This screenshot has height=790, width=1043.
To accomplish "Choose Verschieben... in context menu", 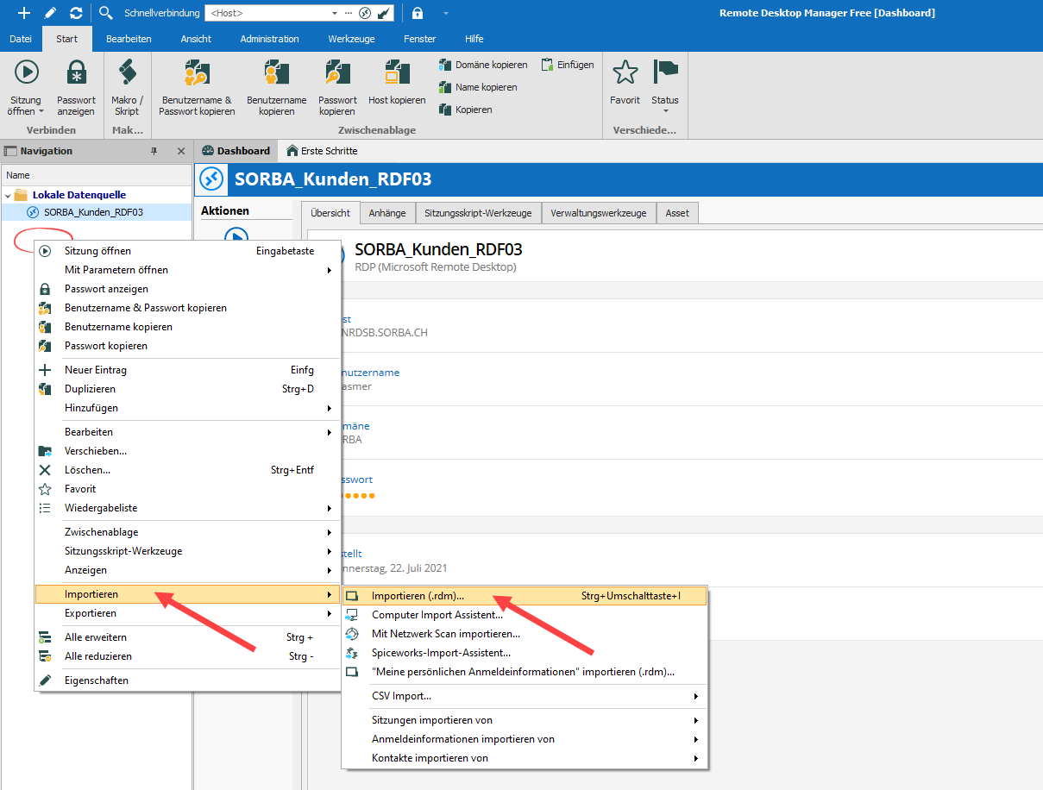I will [187, 451].
